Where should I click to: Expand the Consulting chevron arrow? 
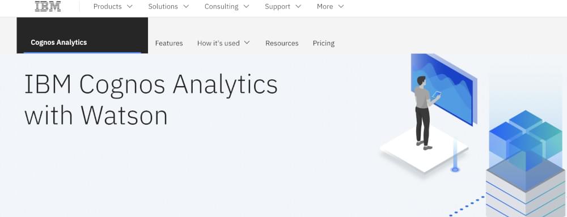tap(246, 6)
